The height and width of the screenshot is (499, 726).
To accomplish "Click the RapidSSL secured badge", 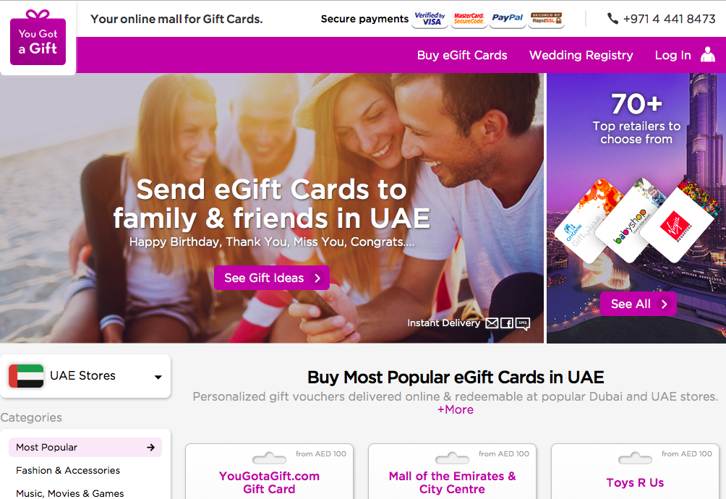I will point(547,20).
